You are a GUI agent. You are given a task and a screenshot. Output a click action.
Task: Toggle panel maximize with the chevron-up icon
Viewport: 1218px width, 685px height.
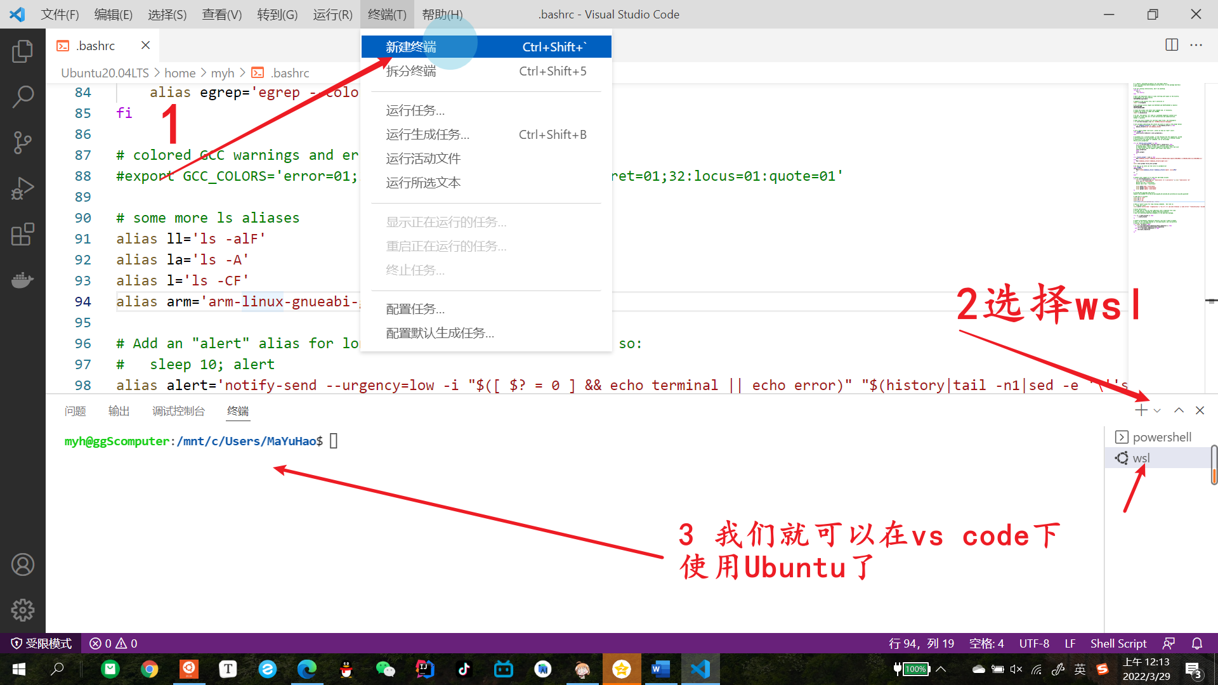[x=1179, y=410]
